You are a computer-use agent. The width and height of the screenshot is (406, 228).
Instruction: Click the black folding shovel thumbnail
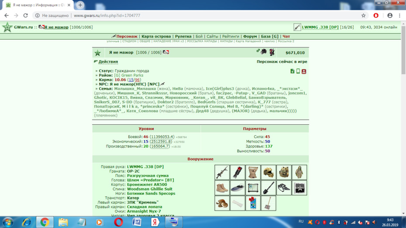coord(268,188)
